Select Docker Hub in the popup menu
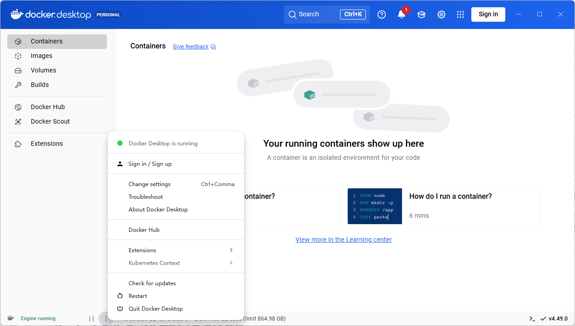The height and width of the screenshot is (326, 575). (176, 230)
